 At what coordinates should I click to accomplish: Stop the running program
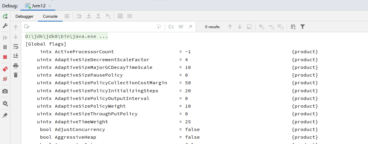(5, 57)
